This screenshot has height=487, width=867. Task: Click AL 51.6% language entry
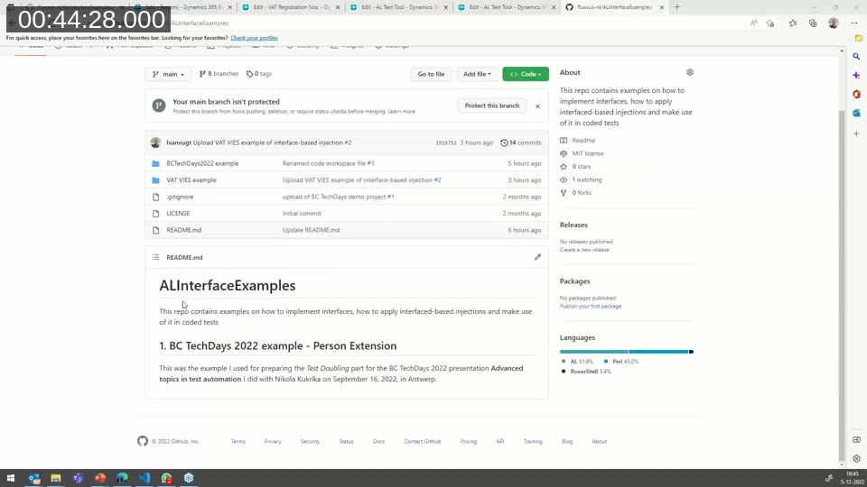[x=577, y=361]
